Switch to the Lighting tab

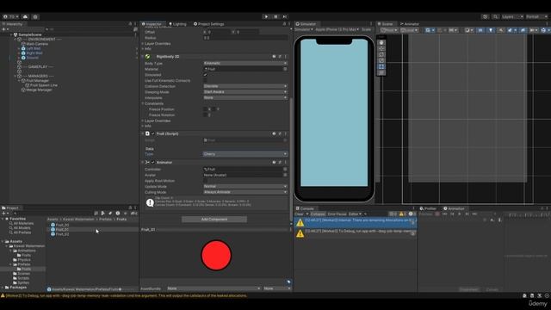178,24
